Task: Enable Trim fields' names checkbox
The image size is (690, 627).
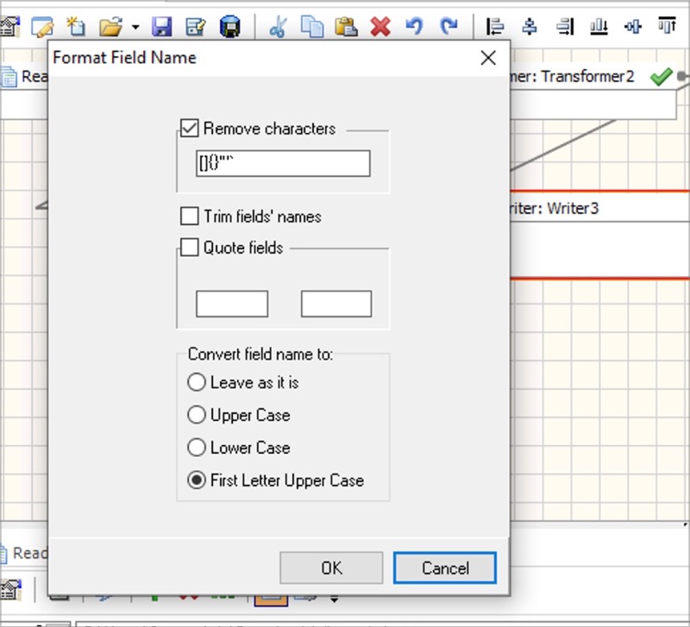Action: coord(189,216)
